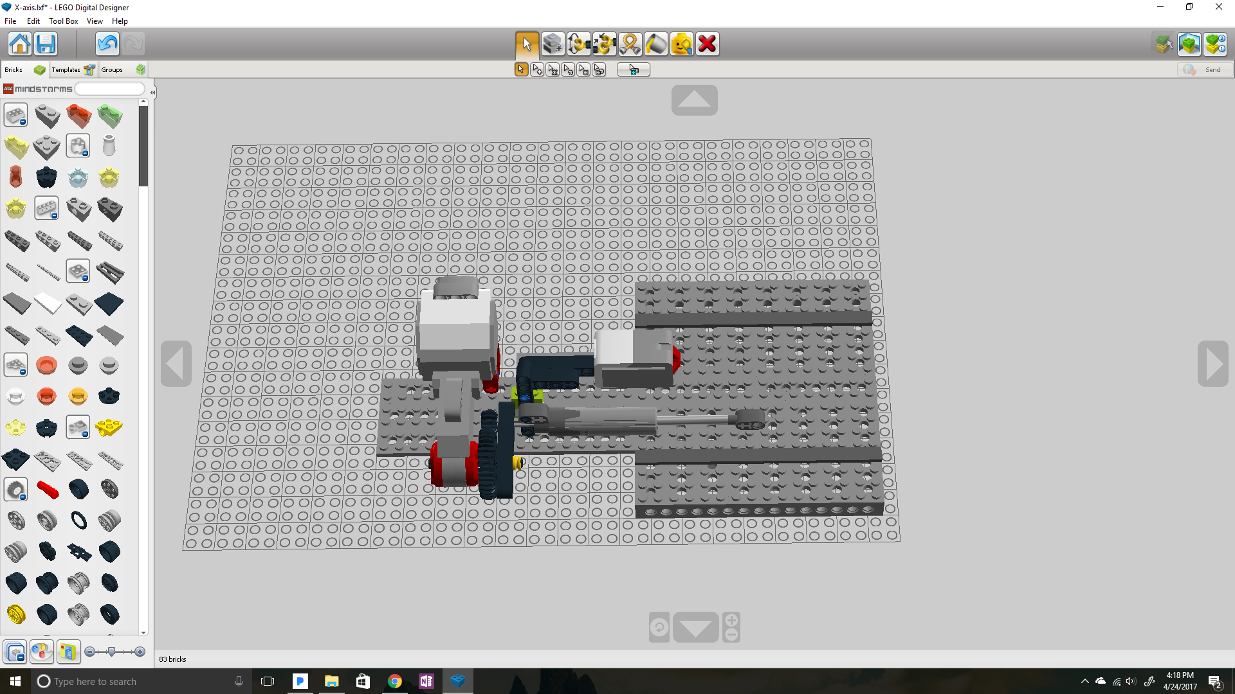Select the Clone tool
This screenshot has height=694, width=1235.
[553, 44]
